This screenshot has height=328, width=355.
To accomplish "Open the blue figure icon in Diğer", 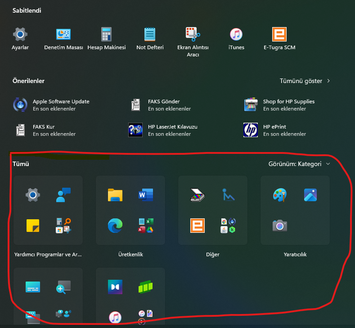I will [x=228, y=195].
